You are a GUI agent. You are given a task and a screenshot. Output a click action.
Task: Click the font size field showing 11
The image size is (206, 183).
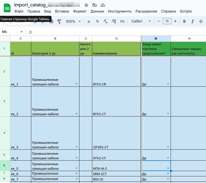click(x=167, y=21)
